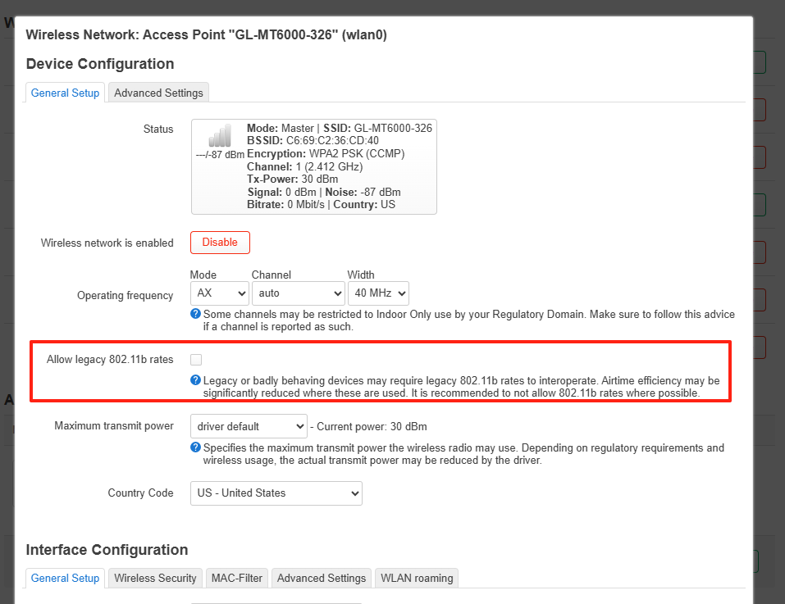
Task: Click the Status information box
Action: click(x=313, y=166)
